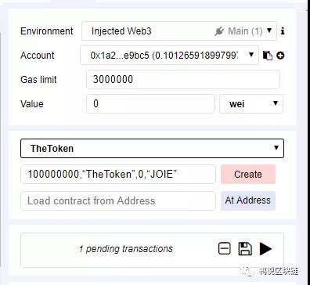Click the Value input field showing 0
Viewport: 310px width, 285px height.
click(x=150, y=103)
